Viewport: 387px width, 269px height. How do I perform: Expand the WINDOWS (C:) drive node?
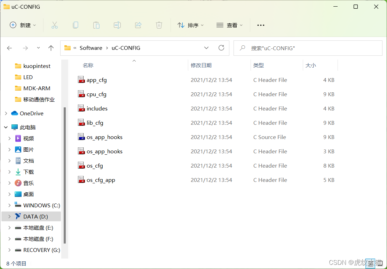coord(9,205)
